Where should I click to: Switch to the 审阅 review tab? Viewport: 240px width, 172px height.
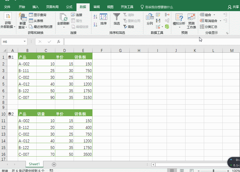97,7
